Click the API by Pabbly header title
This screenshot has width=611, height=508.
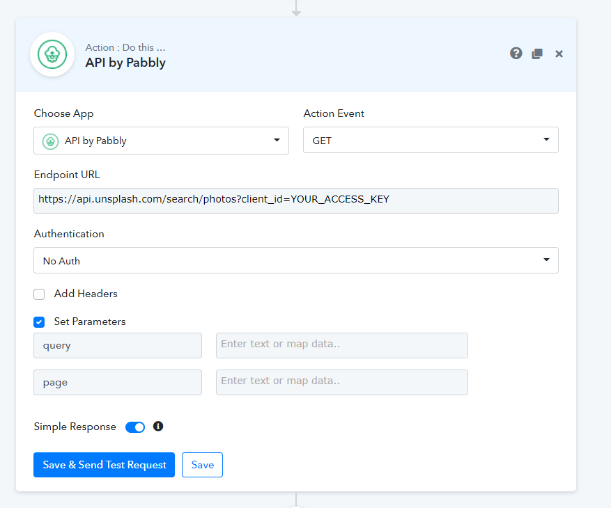click(125, 63)
